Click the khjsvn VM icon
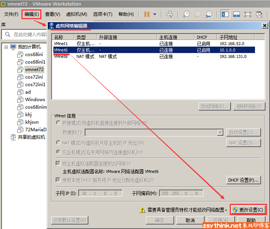 [x=20, y=122]
